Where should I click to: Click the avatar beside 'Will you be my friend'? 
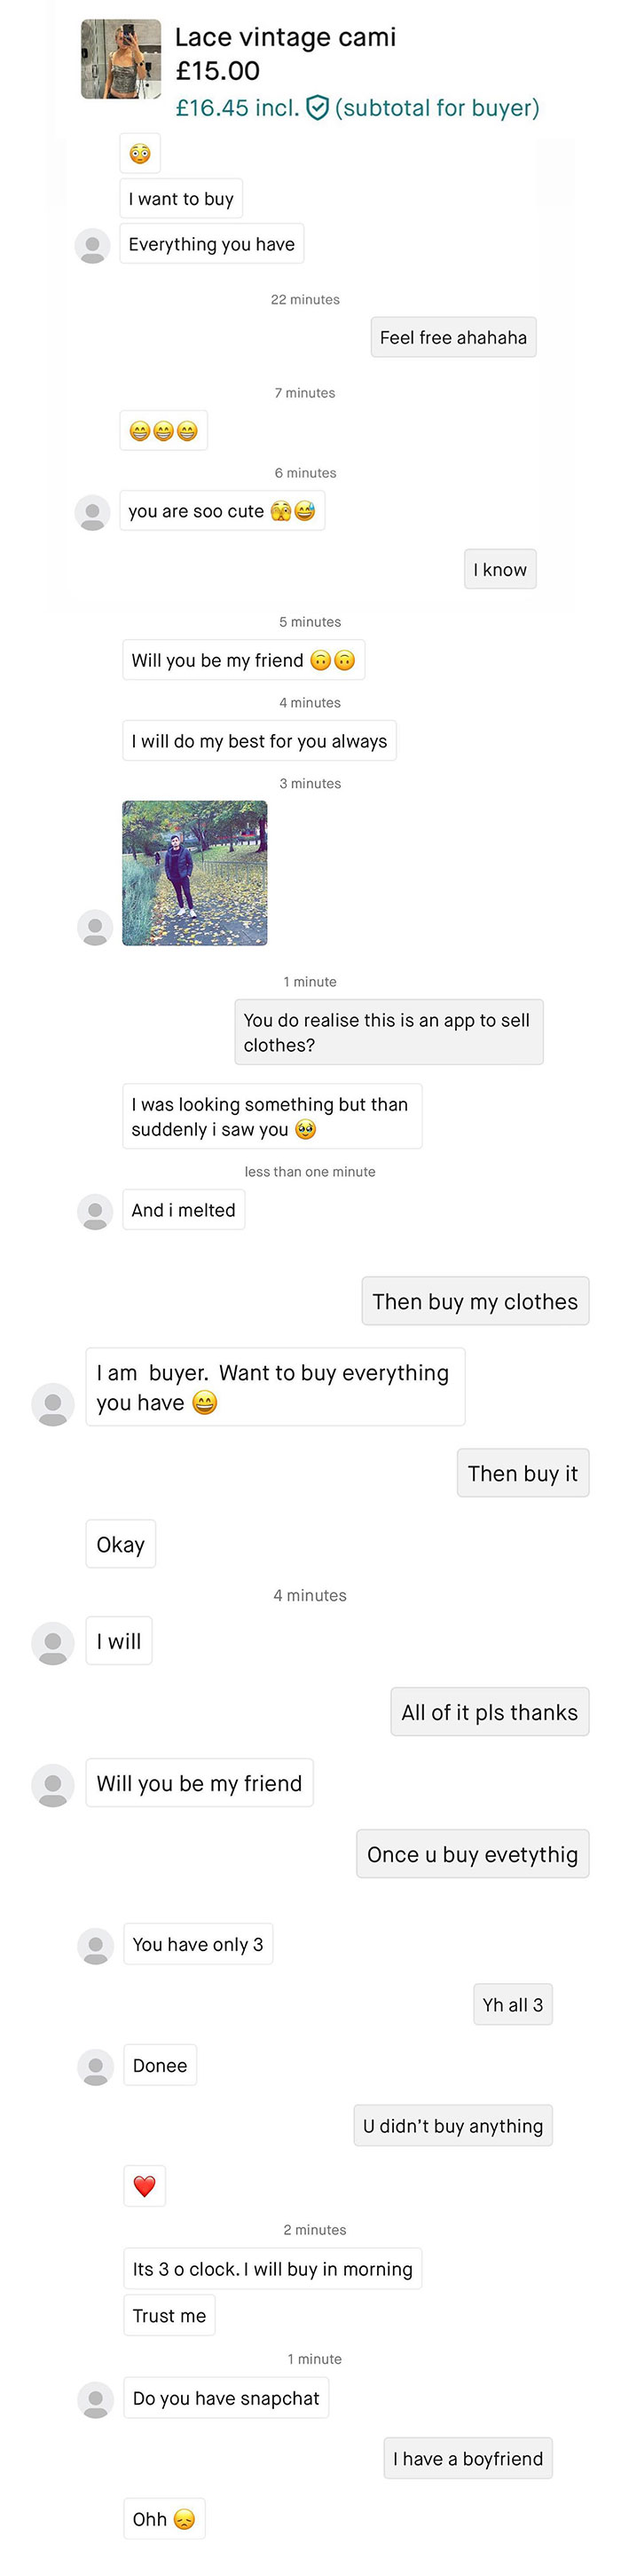tap(54, 1785)
